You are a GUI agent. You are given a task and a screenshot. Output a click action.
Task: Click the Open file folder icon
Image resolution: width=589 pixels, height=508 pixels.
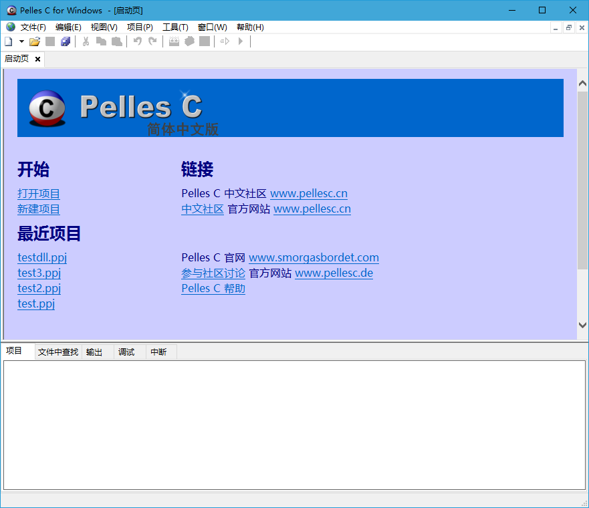[x=35, y=41]
